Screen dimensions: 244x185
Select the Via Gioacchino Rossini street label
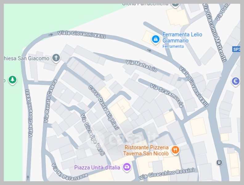tap(166, 174)
